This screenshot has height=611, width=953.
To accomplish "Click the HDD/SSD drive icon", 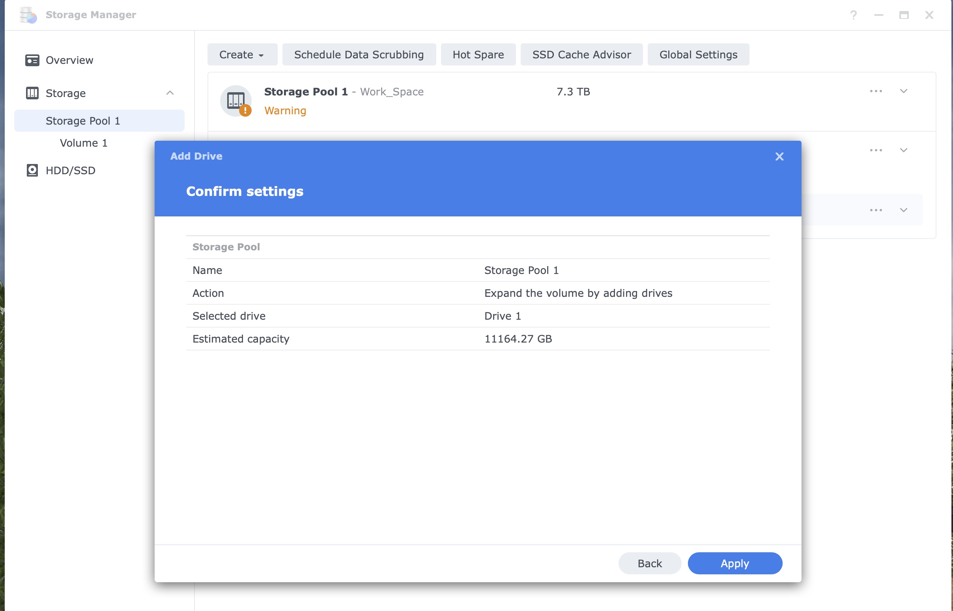I will (x=32, y=171).
